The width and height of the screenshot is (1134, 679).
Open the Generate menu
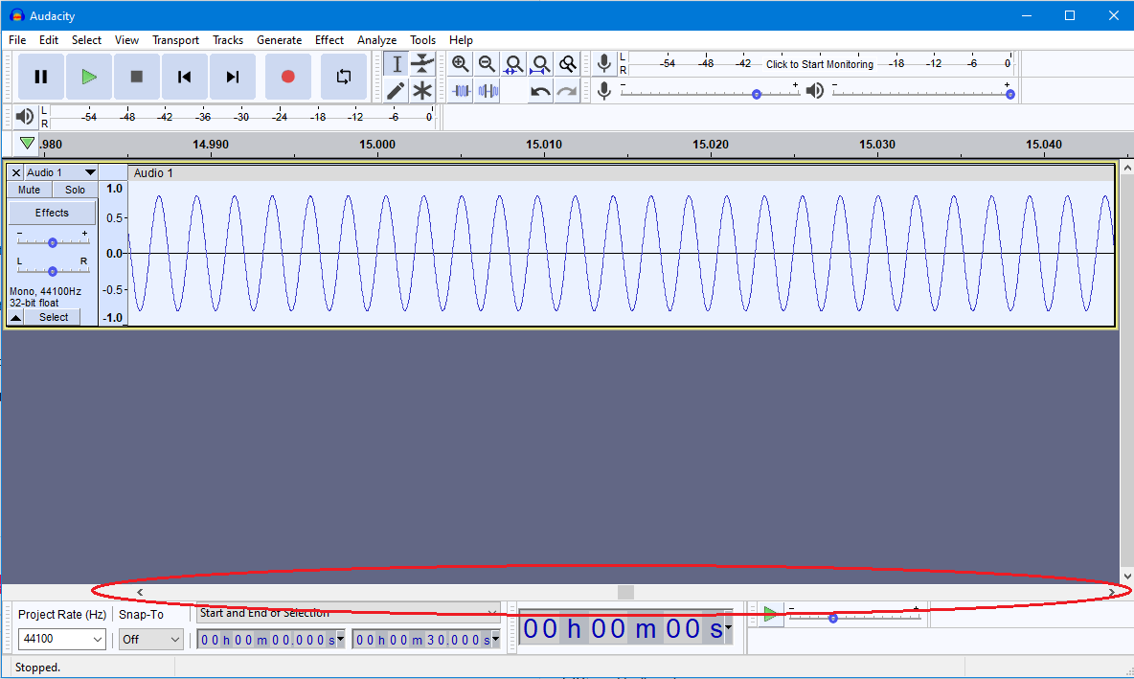click(280, 40)
